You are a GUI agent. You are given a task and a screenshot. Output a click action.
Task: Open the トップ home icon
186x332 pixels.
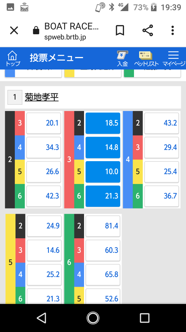point(13,58)
